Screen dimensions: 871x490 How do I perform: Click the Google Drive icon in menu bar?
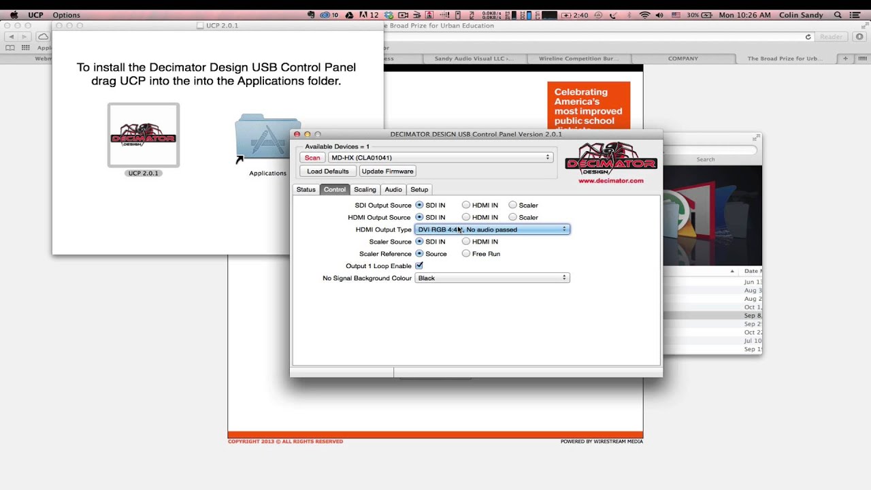pyautogui.click(x=349, y=15)
